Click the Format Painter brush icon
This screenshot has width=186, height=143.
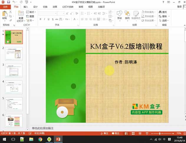click(11, 21)
